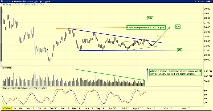Click the wrench configuration icon in title bar
The image size is (213, 111).
pyautogui.click(x=195, y=1)
